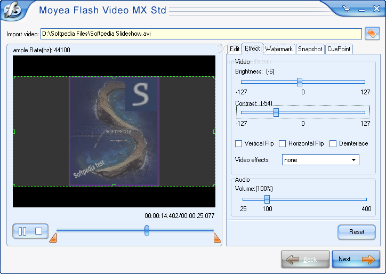The width and height of the screenshot is (386, 274).
Task: Click the Volume slider handle
Action: click(x=267, y=199)
